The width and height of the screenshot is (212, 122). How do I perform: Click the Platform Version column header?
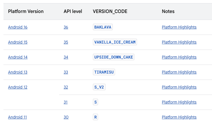pyautogui.click(x=26, y=11)
